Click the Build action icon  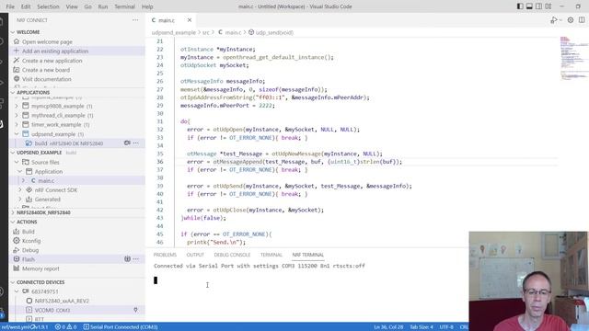pos(17,232)
